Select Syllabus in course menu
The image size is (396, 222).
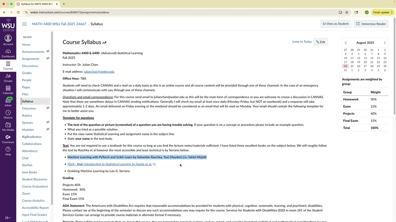click(35, 101)
